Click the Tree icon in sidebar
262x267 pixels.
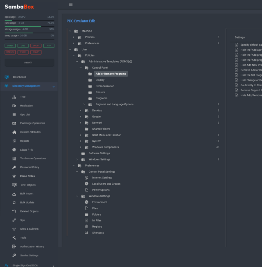tap(14, 97)
